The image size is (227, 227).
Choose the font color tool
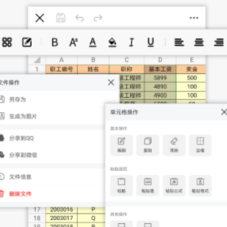tap(93, 42)
